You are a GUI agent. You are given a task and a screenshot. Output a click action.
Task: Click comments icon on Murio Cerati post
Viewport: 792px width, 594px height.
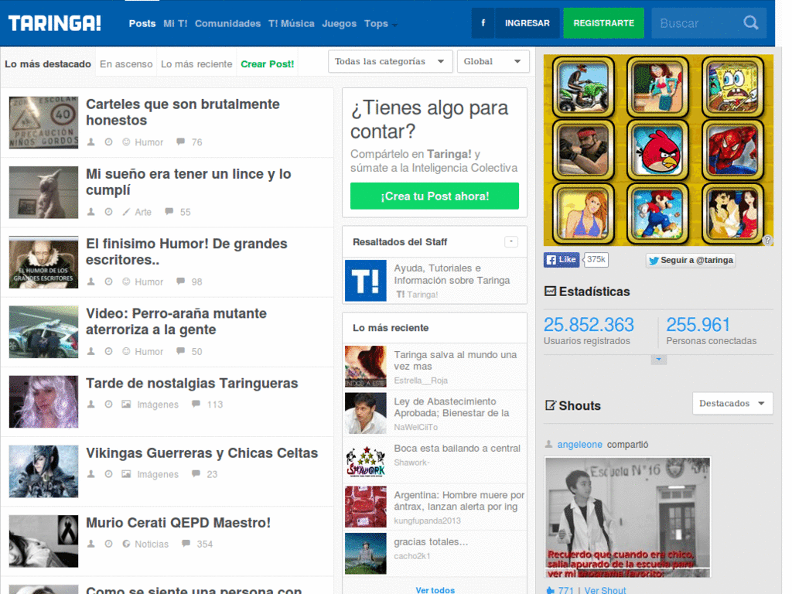click(x=186, y=544)
